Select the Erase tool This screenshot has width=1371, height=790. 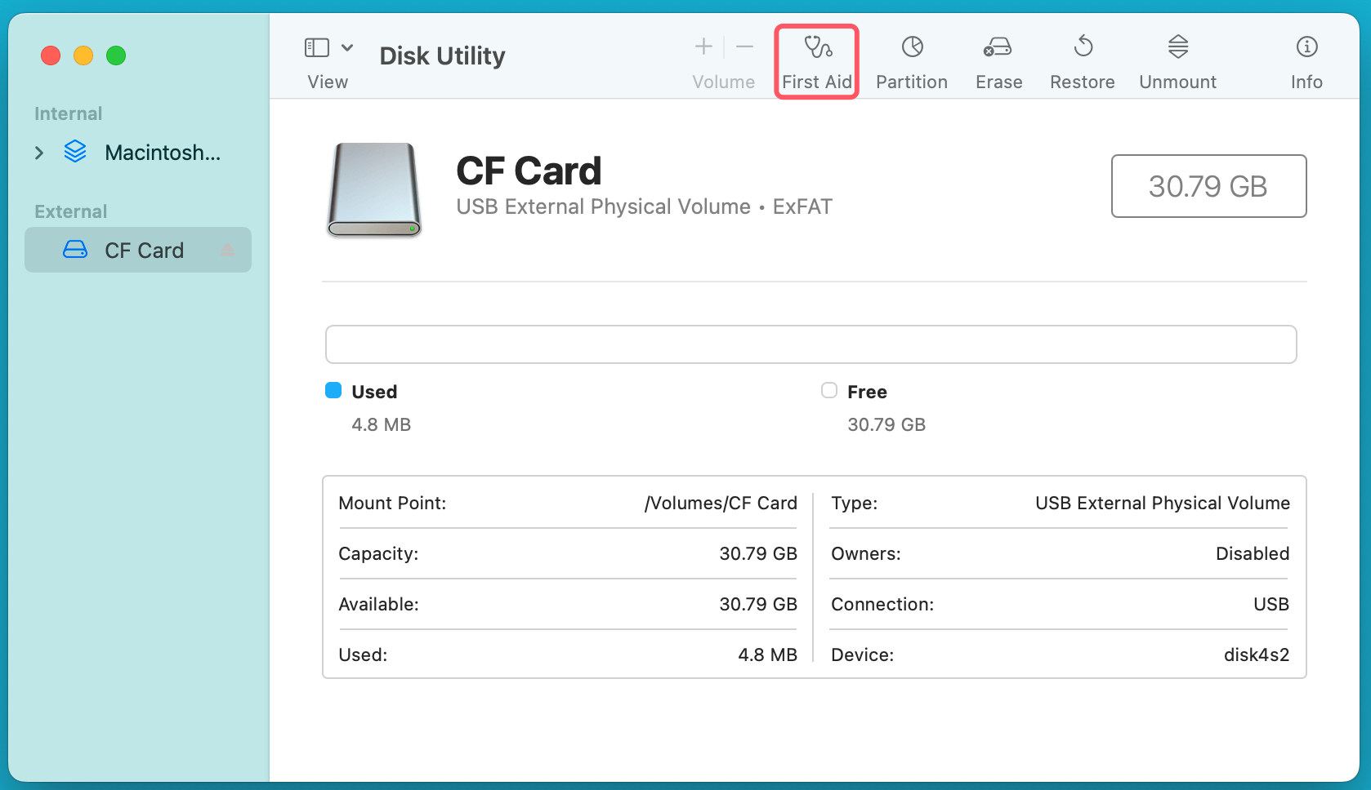(998, 61)
